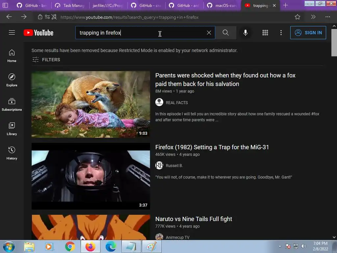Start voice search with the microphone icon

(245, 33)
